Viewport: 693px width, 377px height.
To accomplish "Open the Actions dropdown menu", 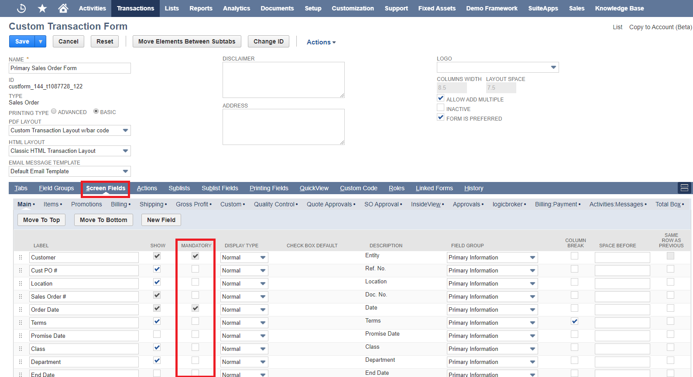I will [x=321, y=42].
